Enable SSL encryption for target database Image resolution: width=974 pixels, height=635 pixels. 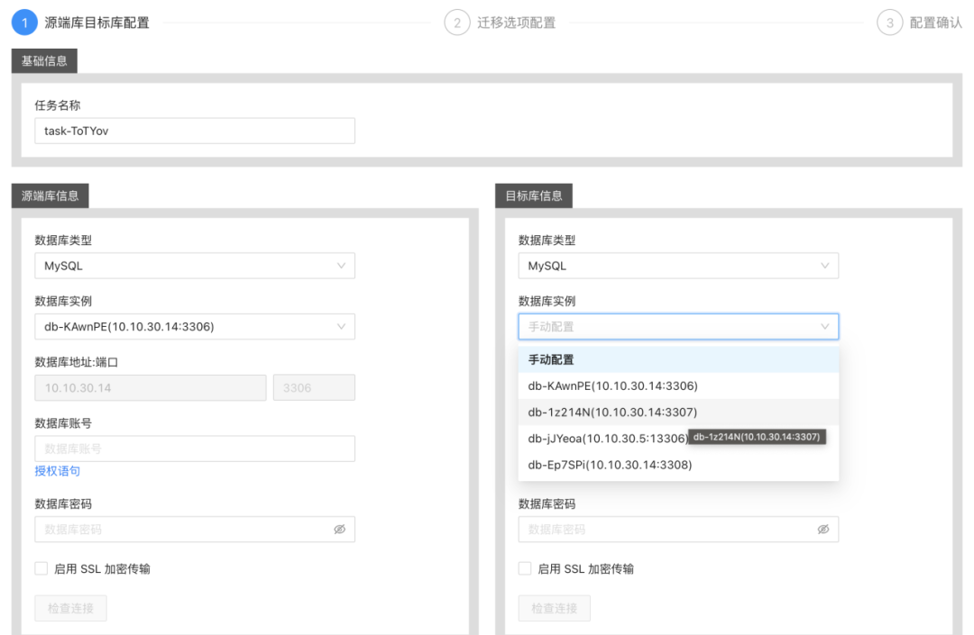[525, 568]
